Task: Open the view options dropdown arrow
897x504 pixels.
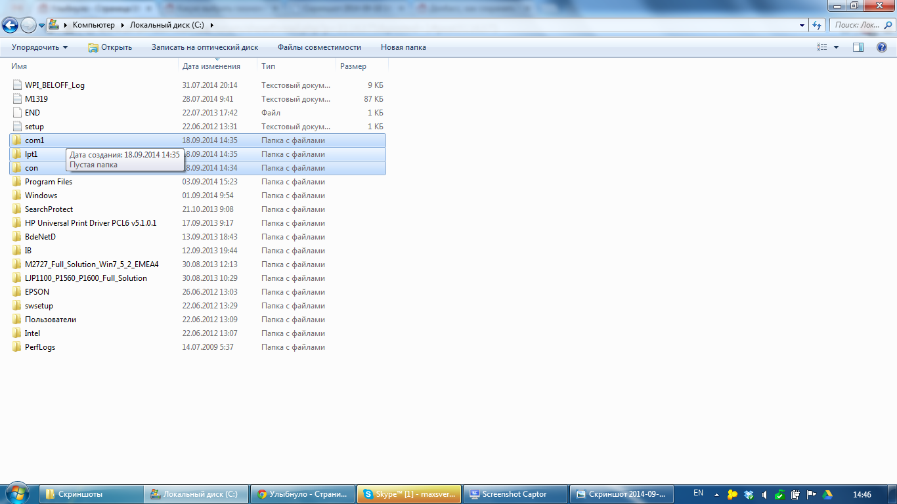Action: 836,47
